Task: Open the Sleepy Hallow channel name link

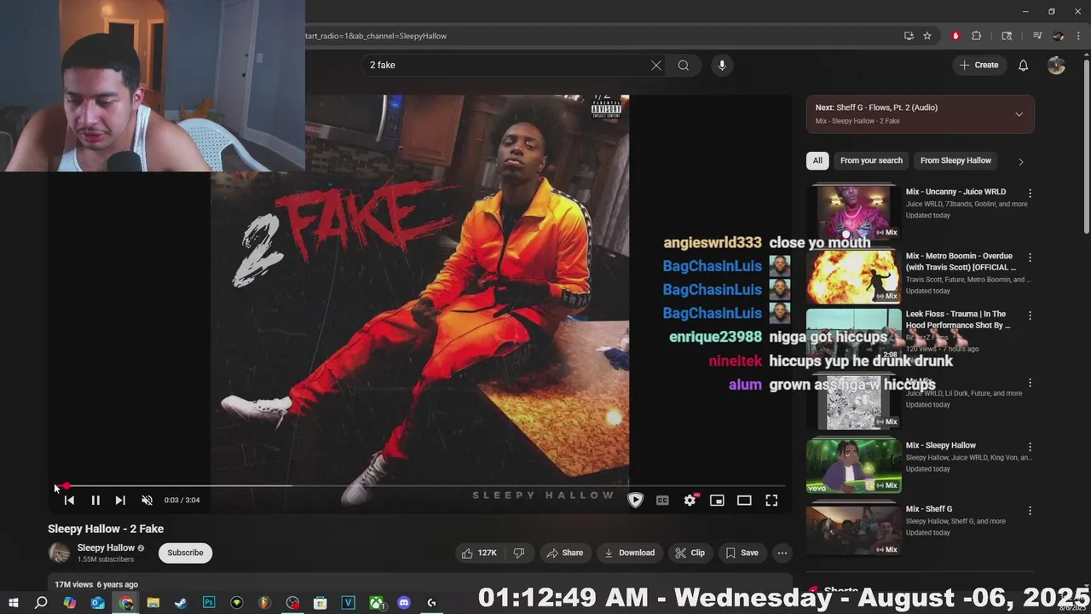Action: (106, 547)
